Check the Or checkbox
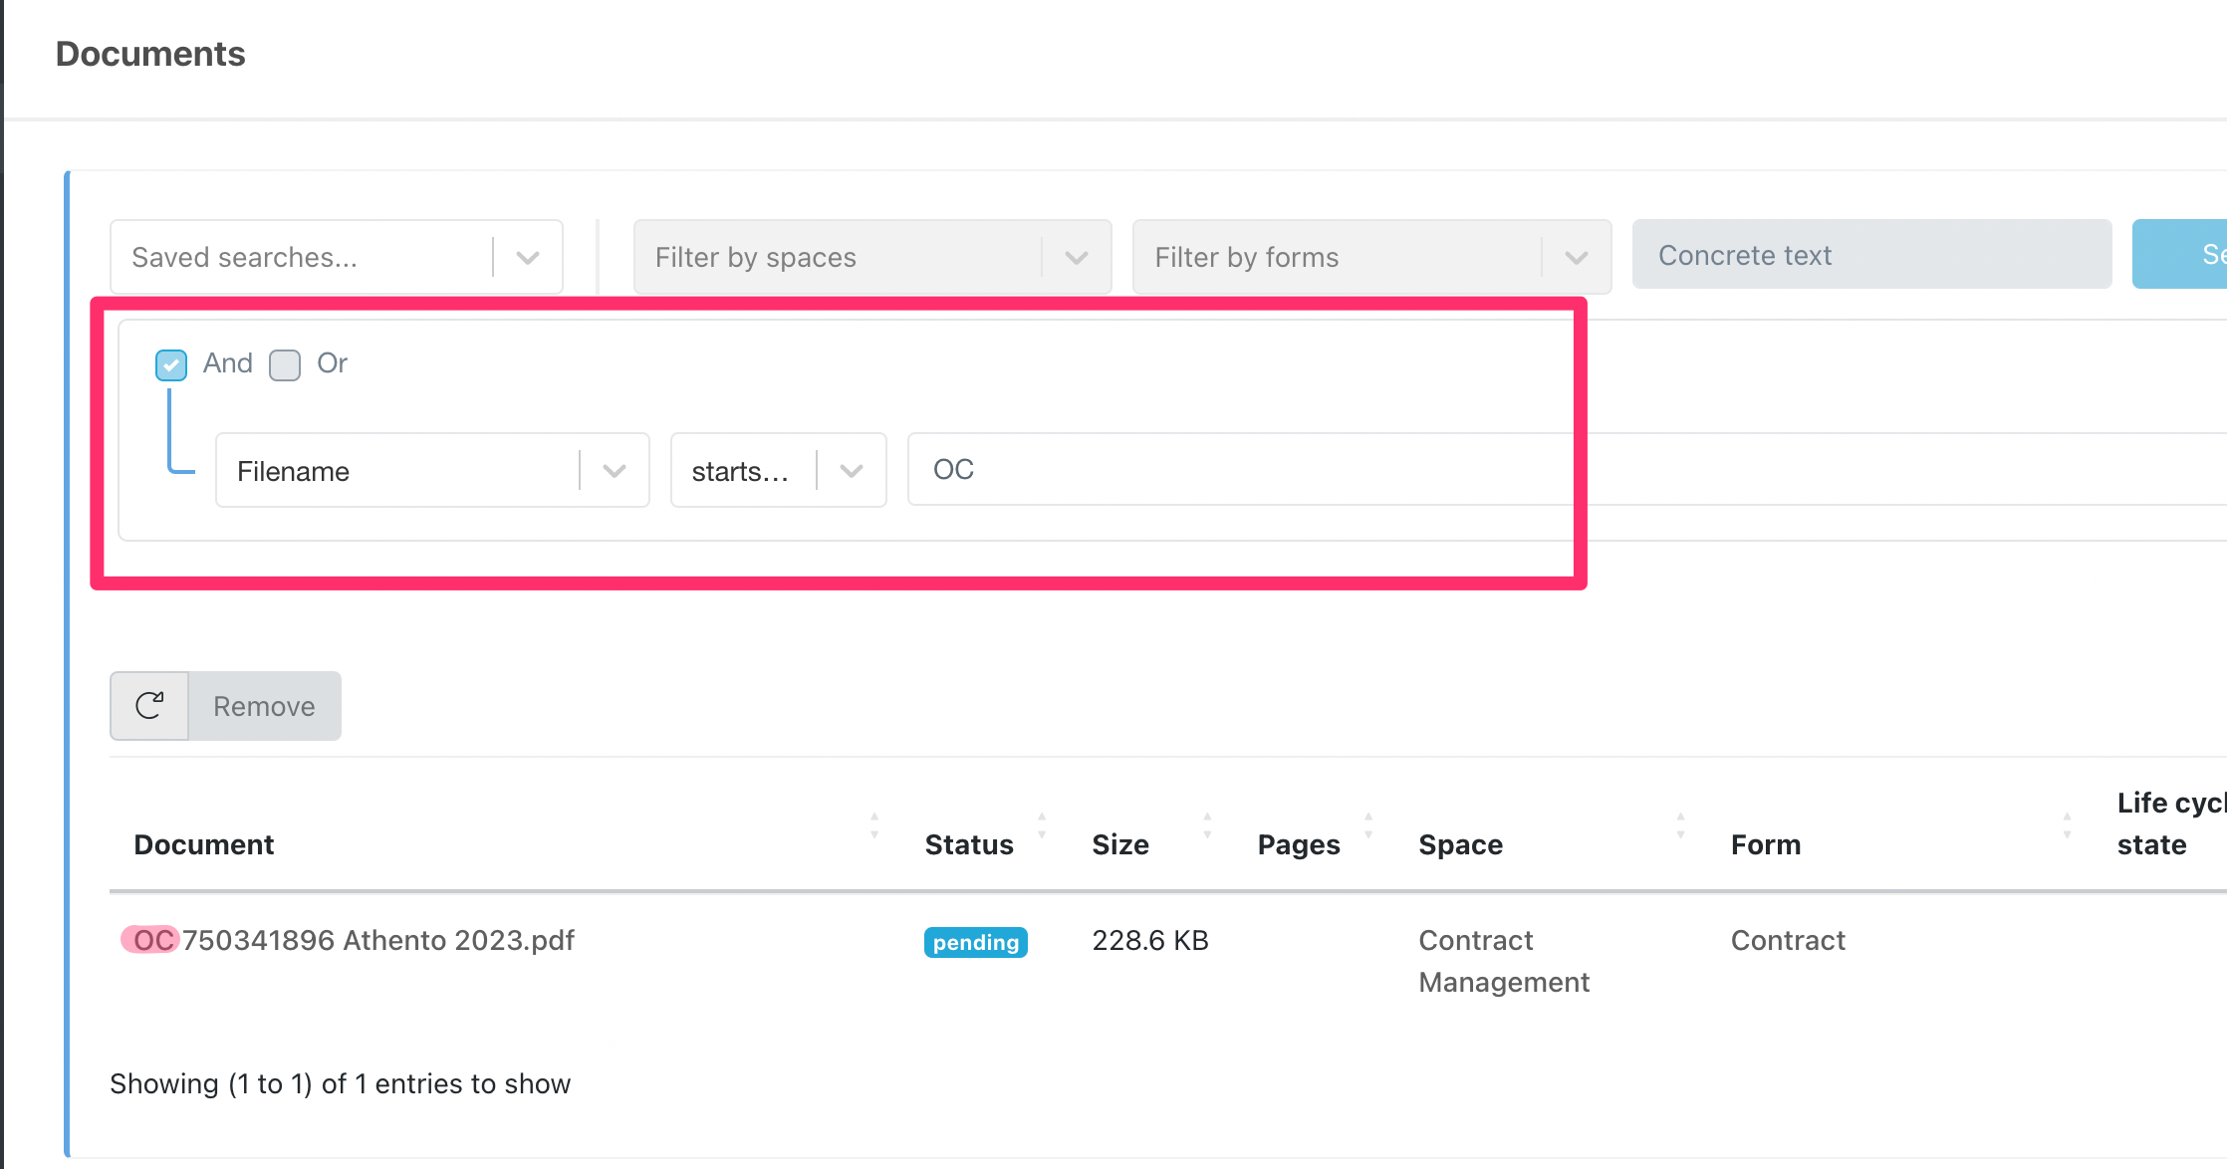This screenshot has width=2227, height=1169. [x=285, y=365]
